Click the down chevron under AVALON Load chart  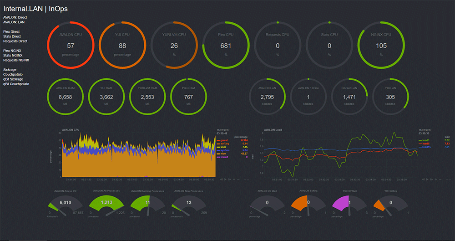pos(450,179)
